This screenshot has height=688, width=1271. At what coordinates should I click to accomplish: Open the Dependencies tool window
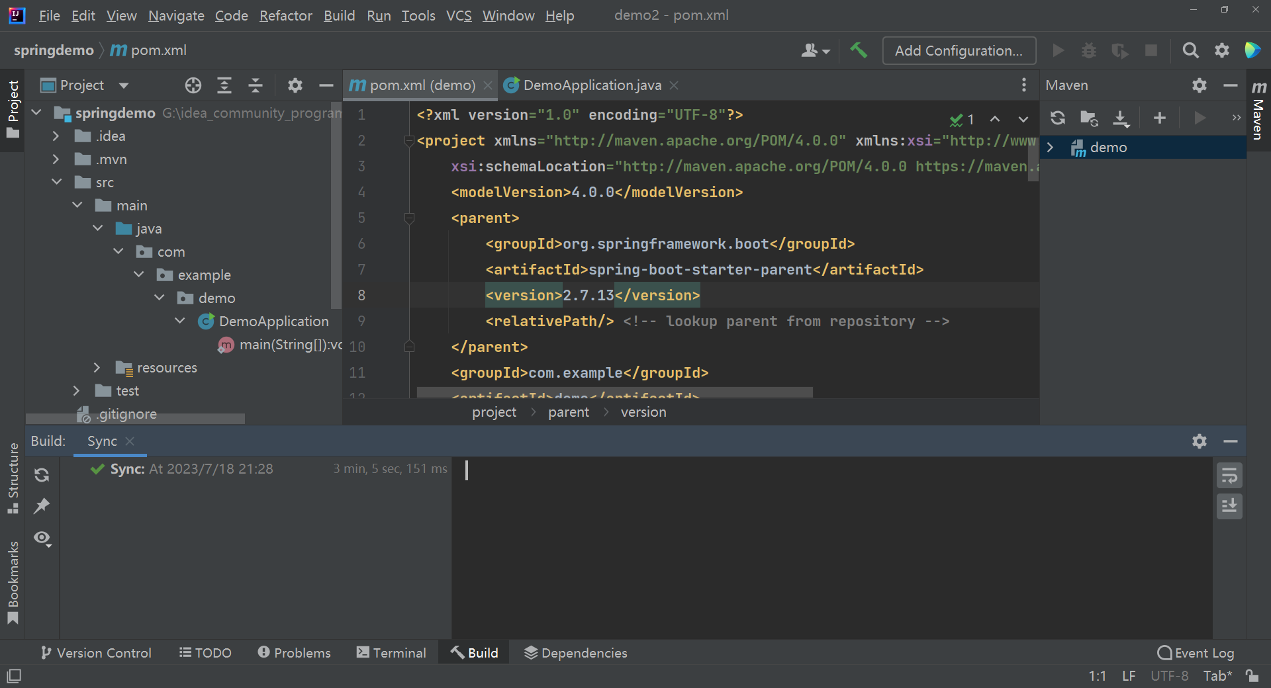pyautogui.click(x=575, y=653)
